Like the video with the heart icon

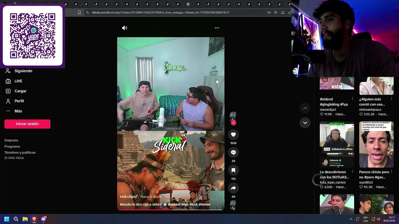point(233,134)
